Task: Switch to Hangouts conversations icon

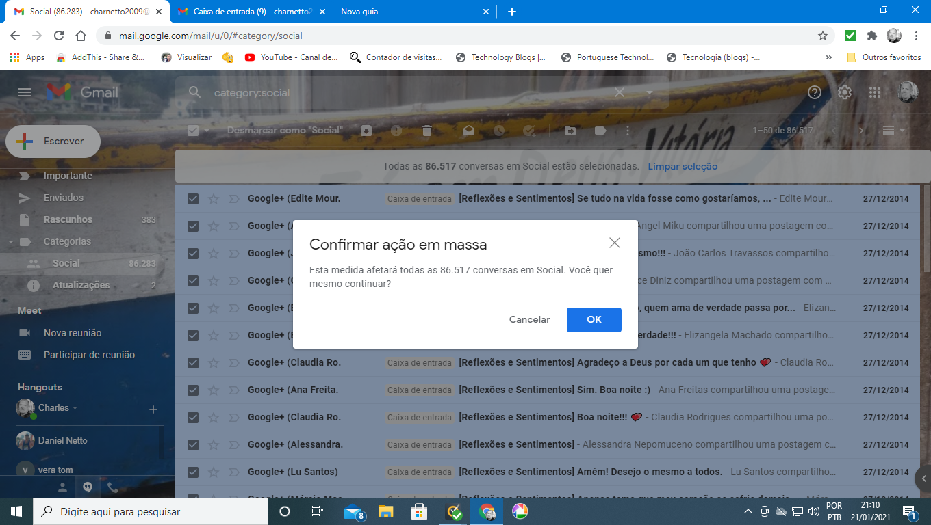Action: pos(88,487)
